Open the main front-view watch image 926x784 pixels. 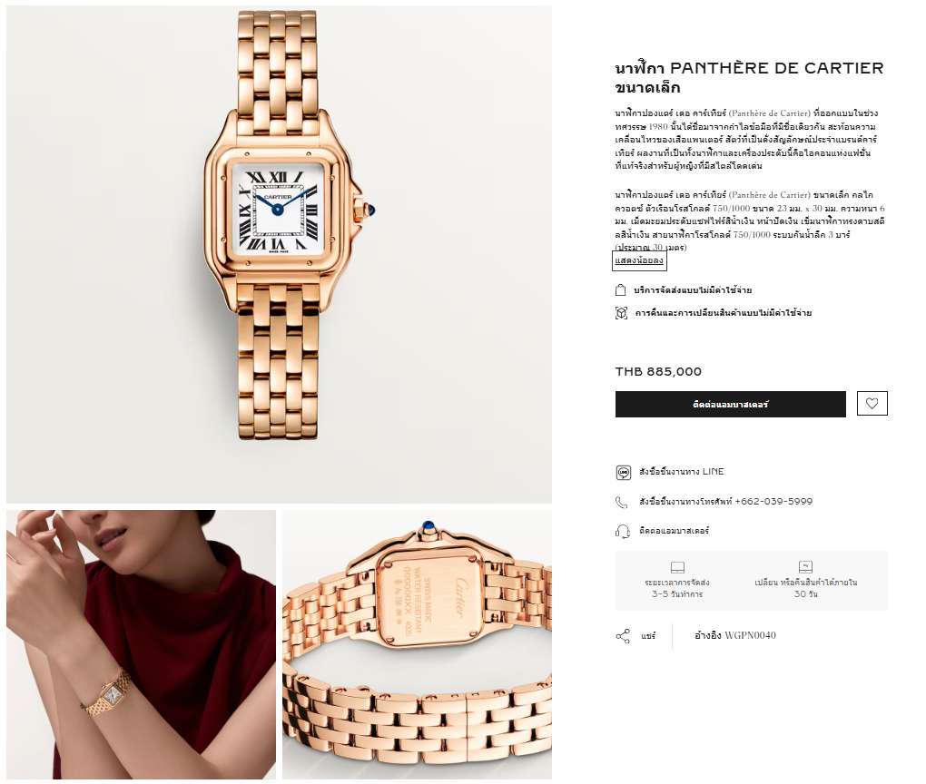279,254
